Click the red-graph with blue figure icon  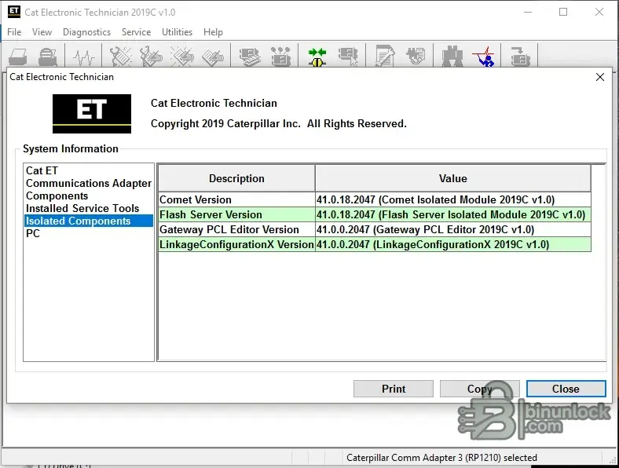[484, 57]
